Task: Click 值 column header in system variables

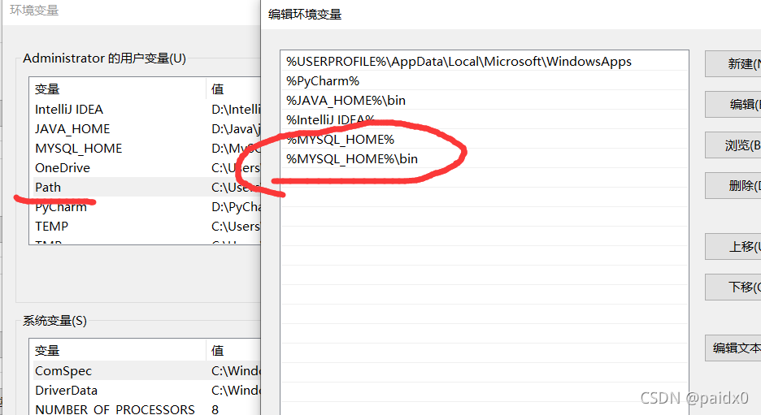Action: 233,351
